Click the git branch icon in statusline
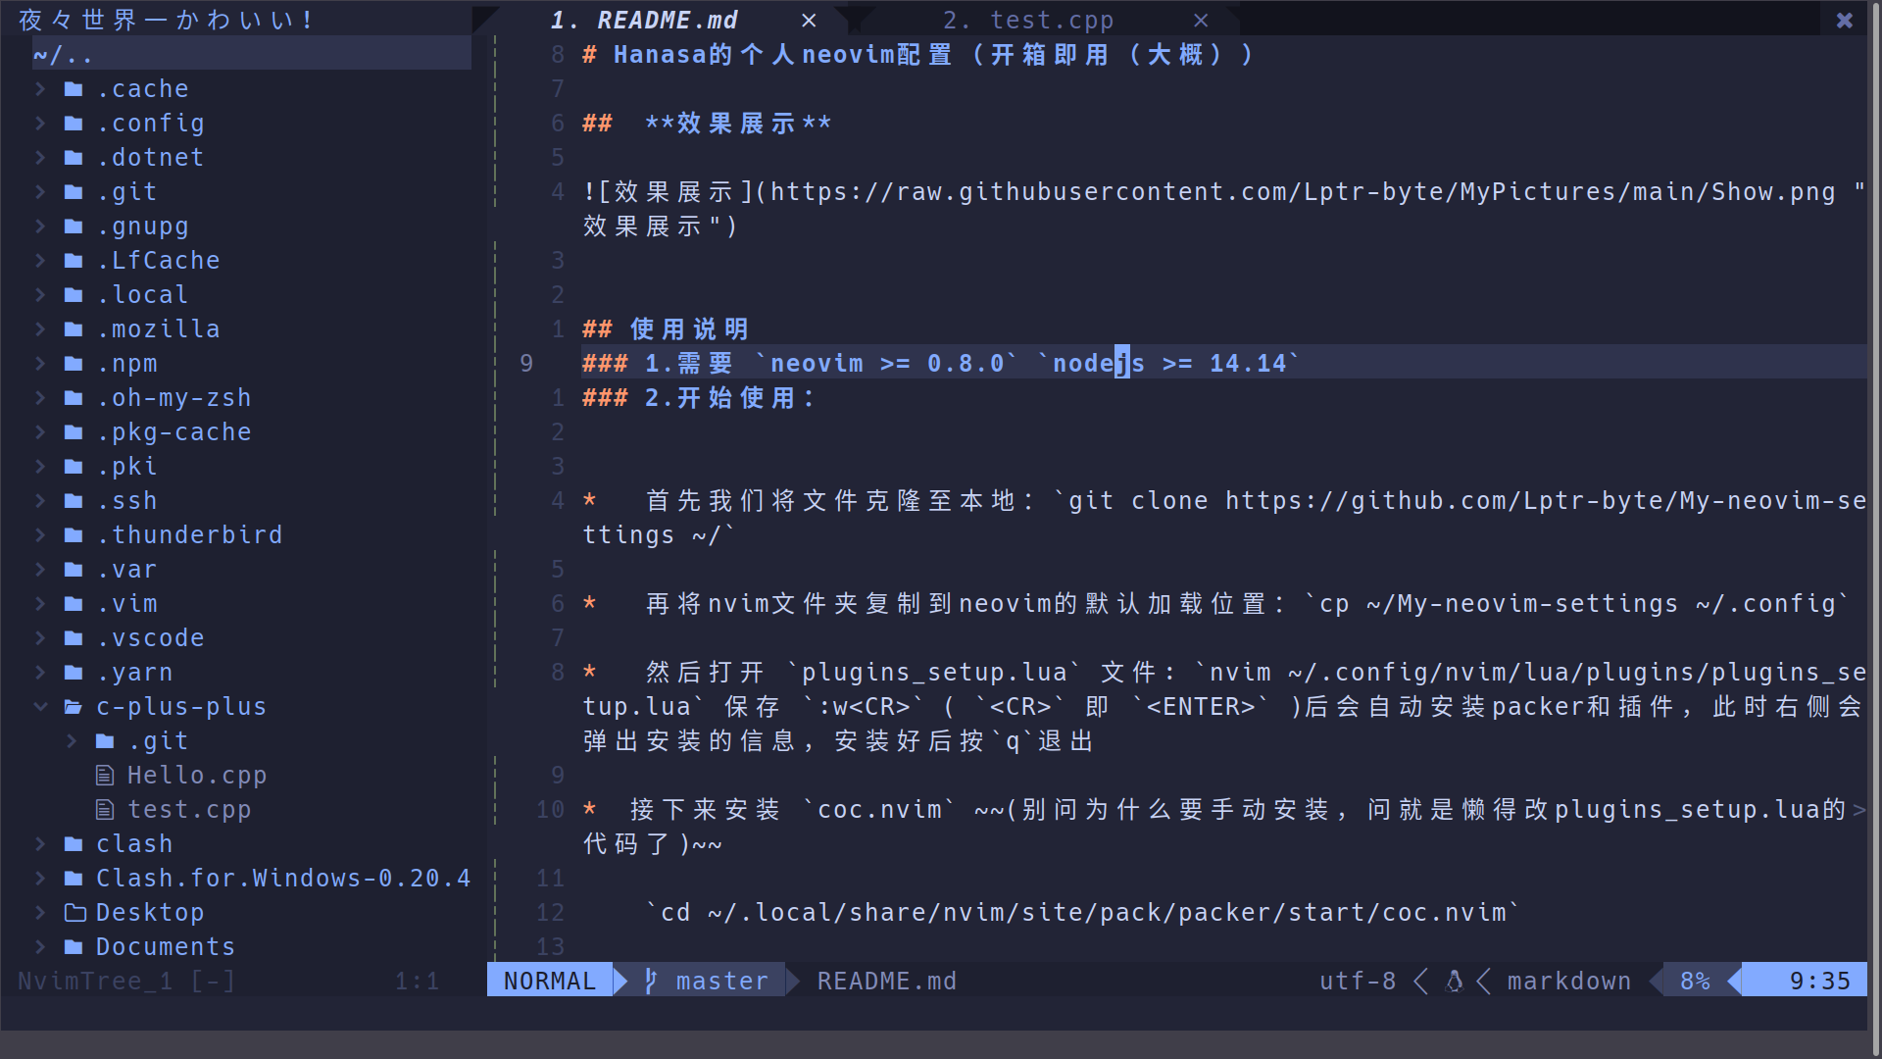The image size is (1882, 1059). 651,981
